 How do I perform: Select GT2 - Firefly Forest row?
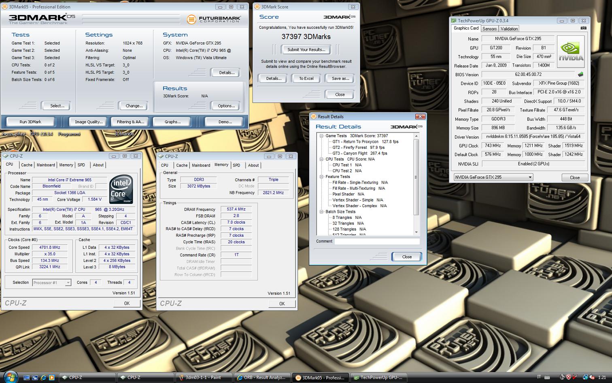(359, 148)
